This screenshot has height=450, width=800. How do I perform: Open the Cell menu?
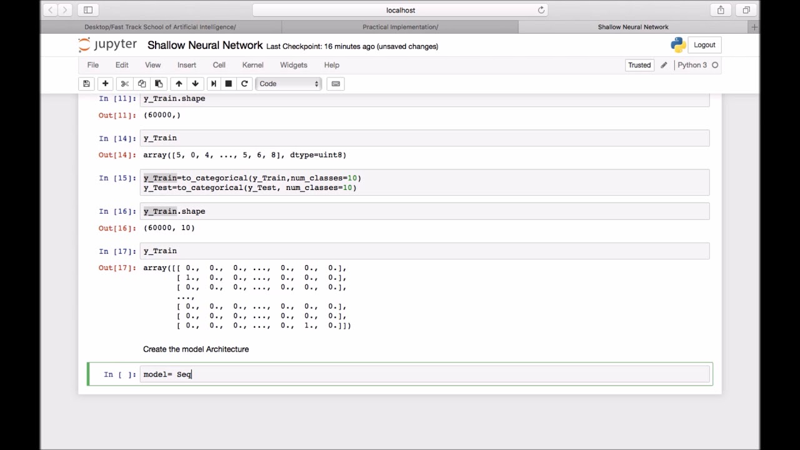coord(219,65)
